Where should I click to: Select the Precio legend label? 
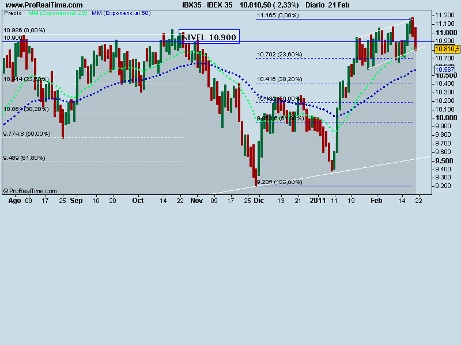pyautogui.click(x=13, y=13)
